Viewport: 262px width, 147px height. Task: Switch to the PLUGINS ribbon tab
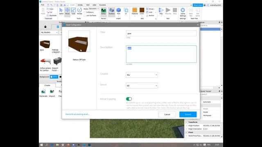click(x=102, y=5)
